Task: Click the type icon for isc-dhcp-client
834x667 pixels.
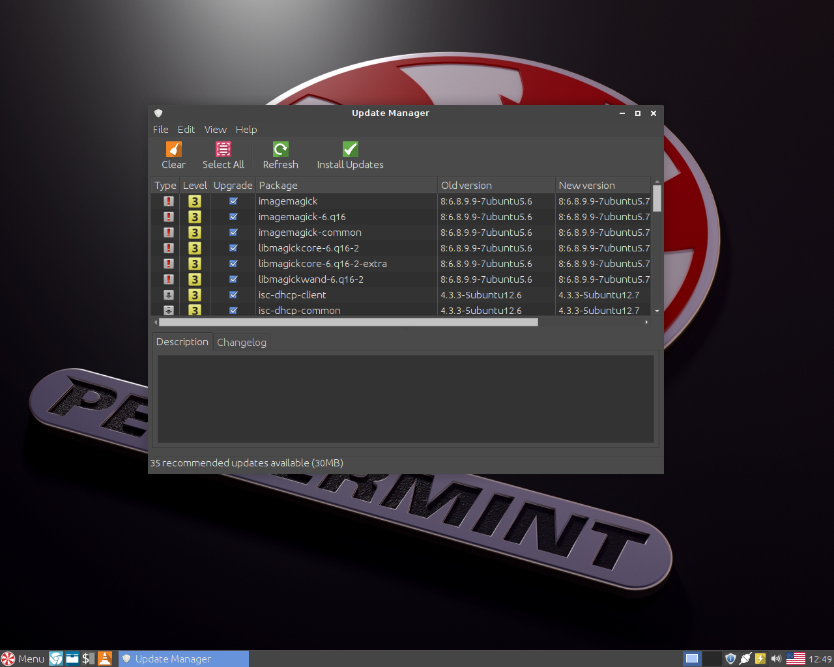Action: pyautogui.click(x=169, y=295)
